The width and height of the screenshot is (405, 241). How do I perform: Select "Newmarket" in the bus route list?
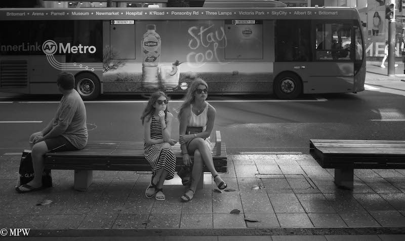[x=107, y=13]
